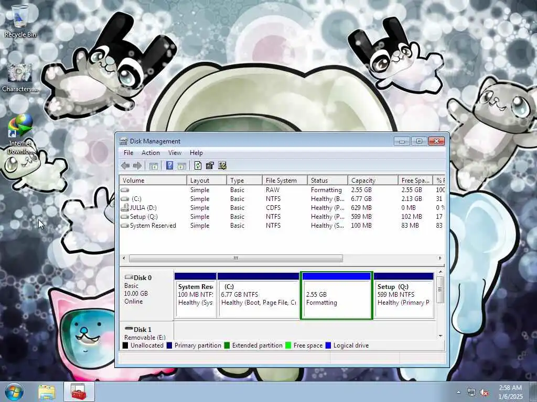Click the toolbox taskbar application icon

79,392
